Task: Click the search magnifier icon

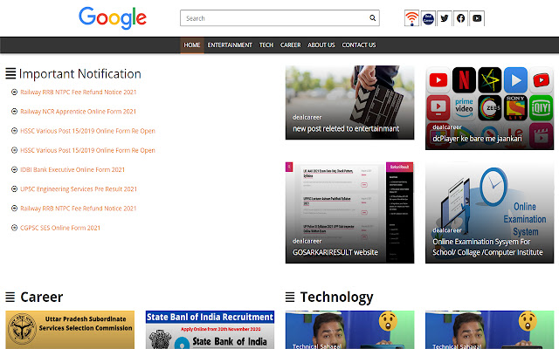Action: [373, 17]
